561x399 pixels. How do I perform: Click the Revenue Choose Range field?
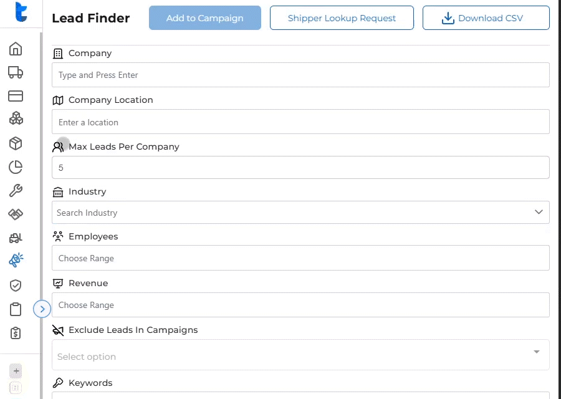(x=300, y=305)
